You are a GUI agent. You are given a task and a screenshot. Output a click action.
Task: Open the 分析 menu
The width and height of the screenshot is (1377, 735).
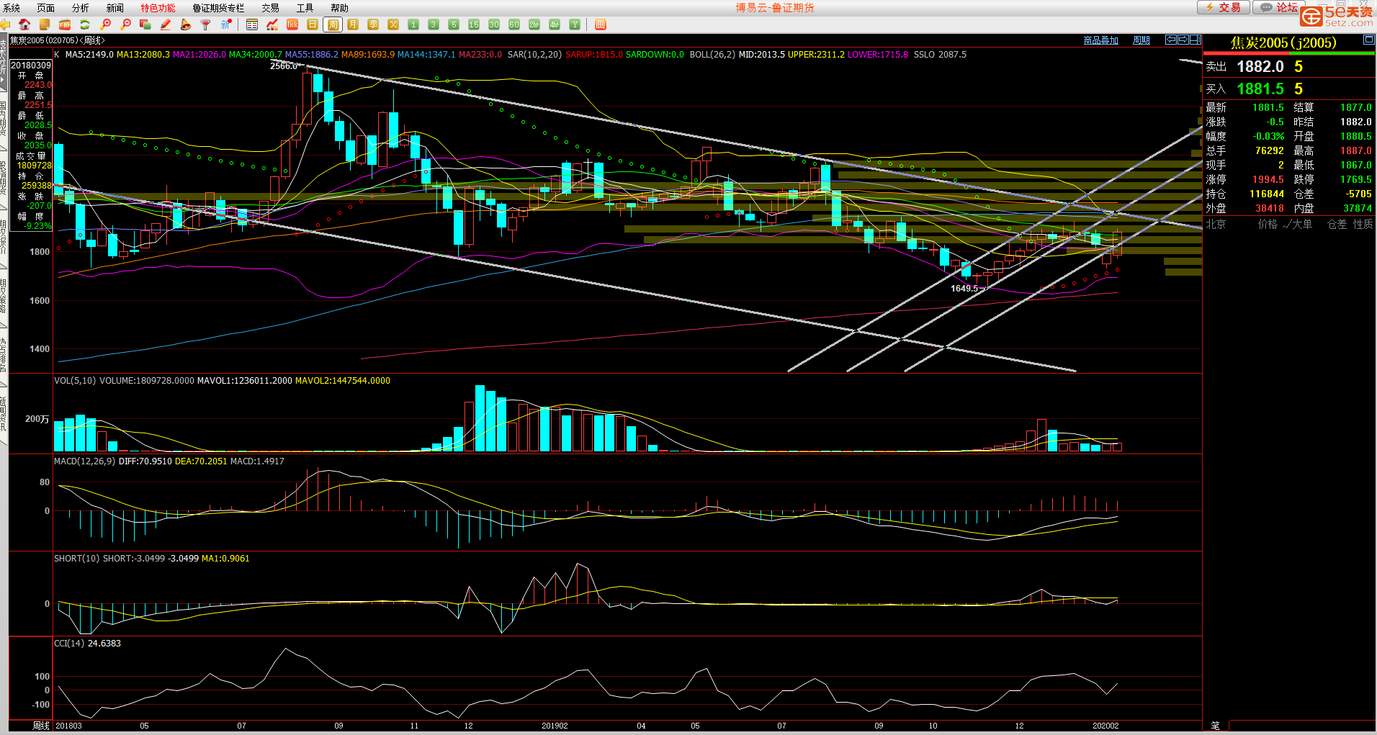coord(80,8)
